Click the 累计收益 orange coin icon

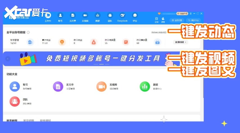point(62,42)
